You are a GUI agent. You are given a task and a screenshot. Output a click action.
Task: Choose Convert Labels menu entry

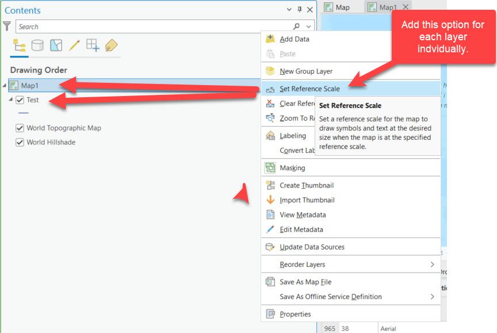(288, 150)
